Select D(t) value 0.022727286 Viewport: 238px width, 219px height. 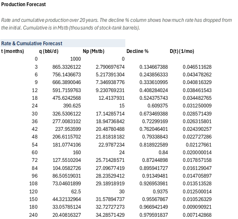(x=197, y=137)
